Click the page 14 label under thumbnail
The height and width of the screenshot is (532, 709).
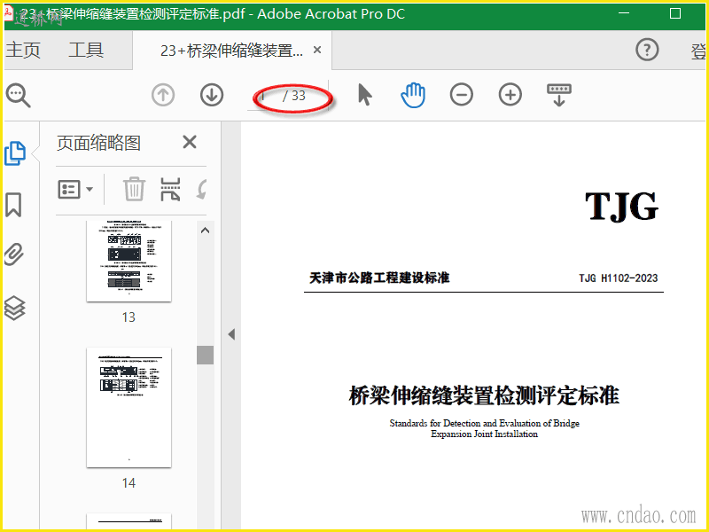point(129,483)
